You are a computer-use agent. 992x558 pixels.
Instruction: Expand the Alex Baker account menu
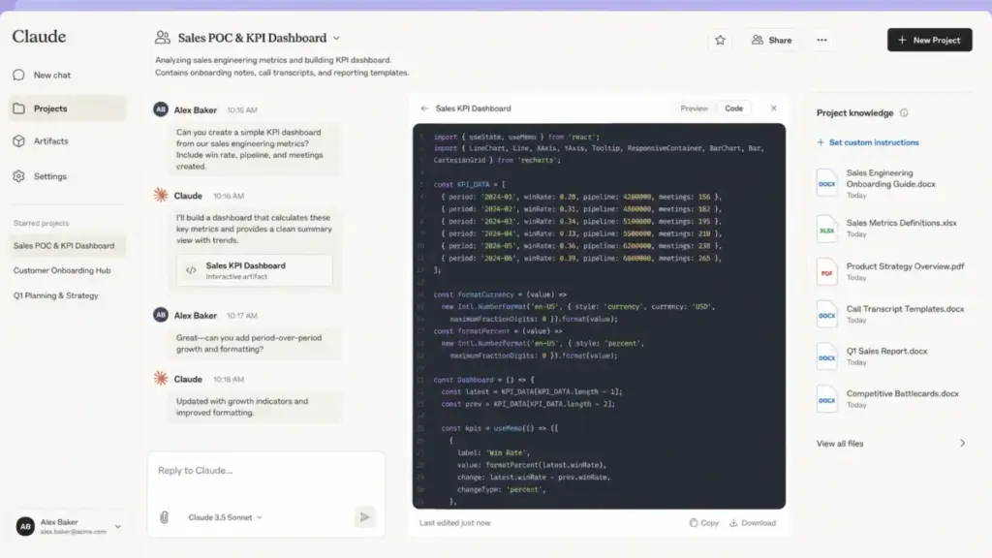coord(117,526)
